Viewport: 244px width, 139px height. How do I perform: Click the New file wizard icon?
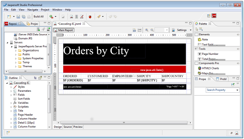coord(9,17)
